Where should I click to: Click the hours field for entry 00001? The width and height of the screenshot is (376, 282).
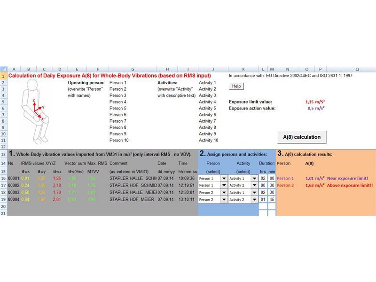(x=263, y=179)
